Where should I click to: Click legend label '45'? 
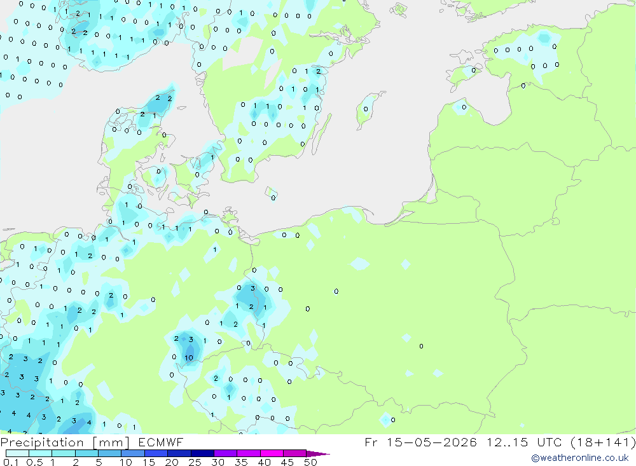[287, 462]
